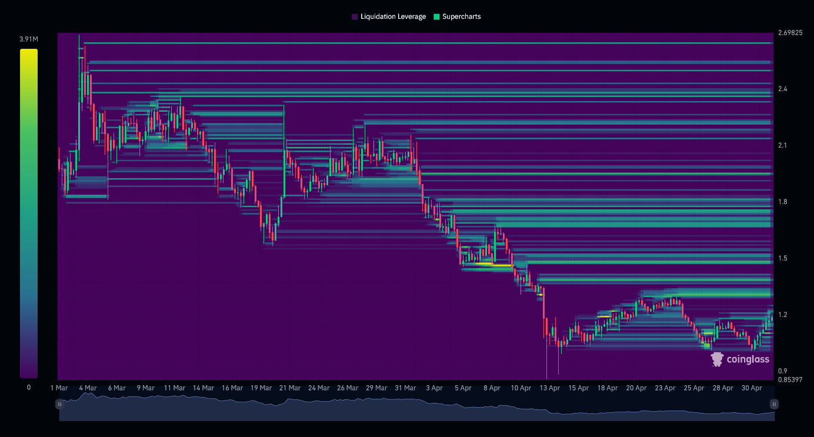Click the 23 Apr date label
This screenshot has width=814, height=437.
point(665,388)
